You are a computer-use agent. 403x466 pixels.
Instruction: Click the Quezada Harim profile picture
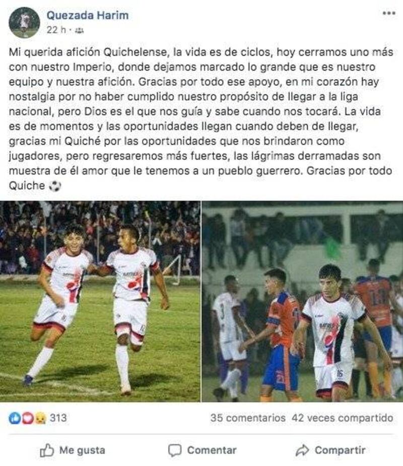(24, 23)
